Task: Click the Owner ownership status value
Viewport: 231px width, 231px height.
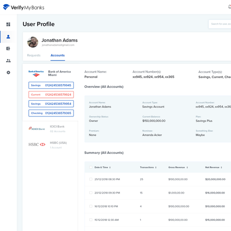Action: pyautogui.click(x=93, y=121)
